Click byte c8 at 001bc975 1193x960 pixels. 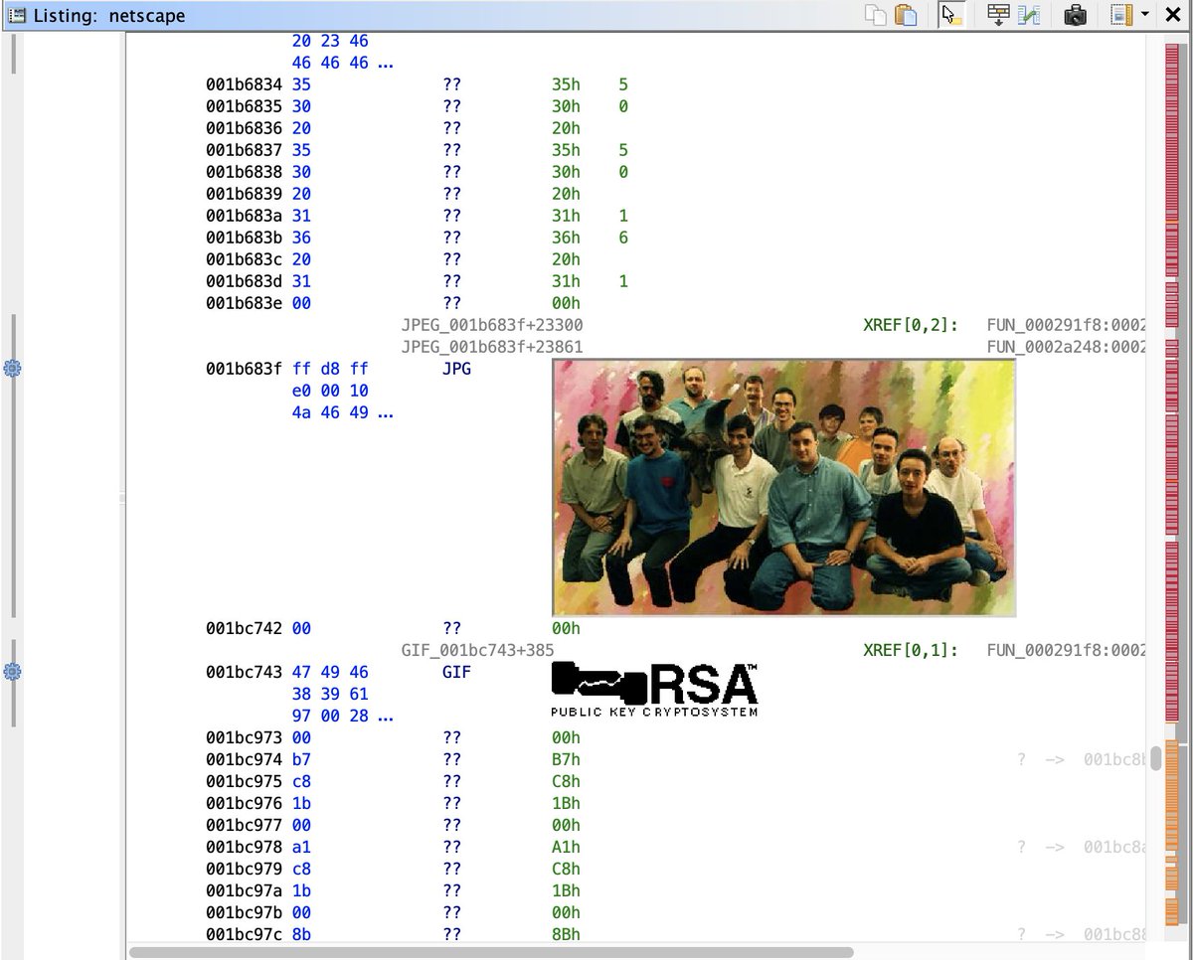click(x=301, y=782)
